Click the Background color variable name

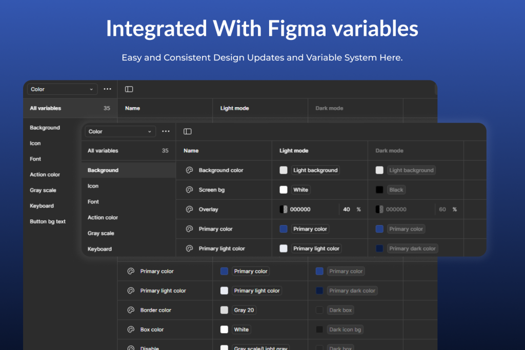click(221, 170)
